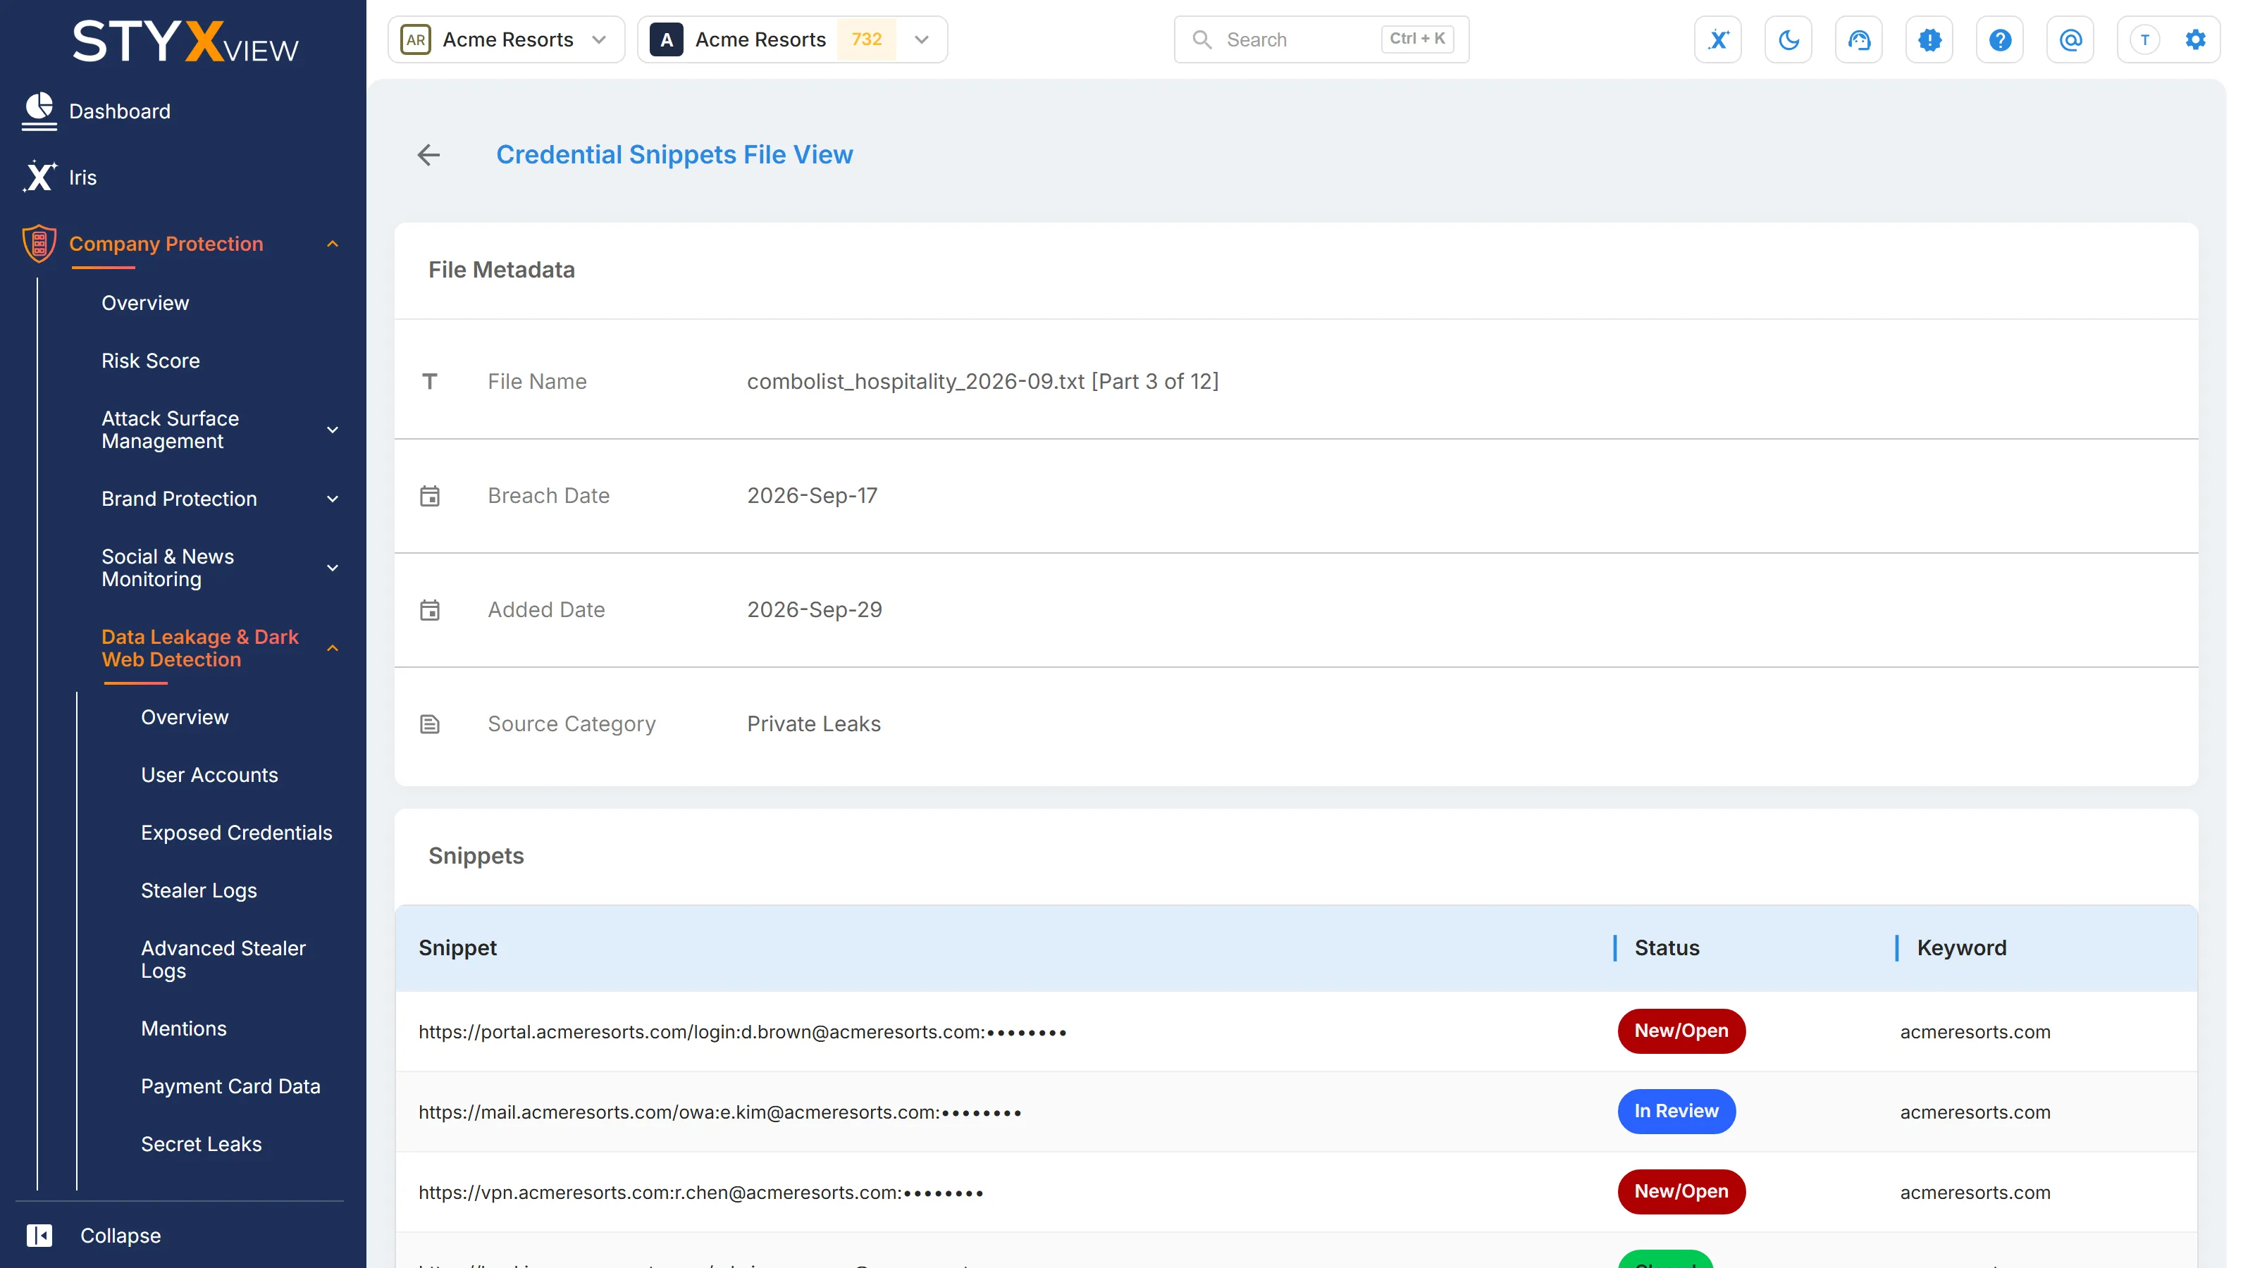Open Exposed Credentials page
Screen dimensions: 2255x1268
(236, 832)
